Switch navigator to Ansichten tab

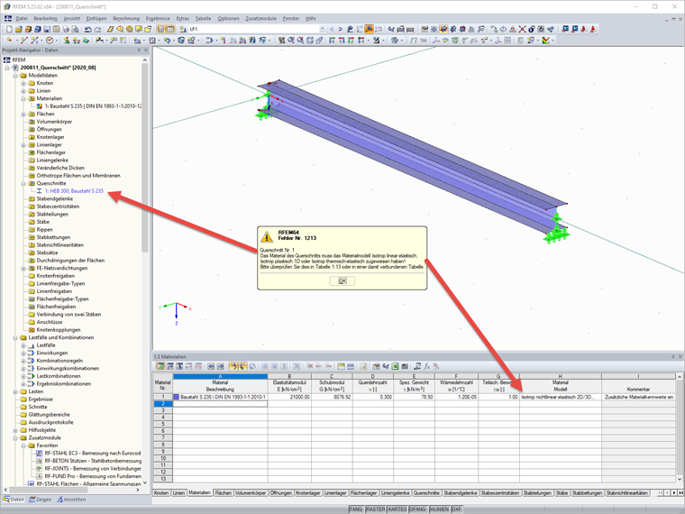[71, 500]
